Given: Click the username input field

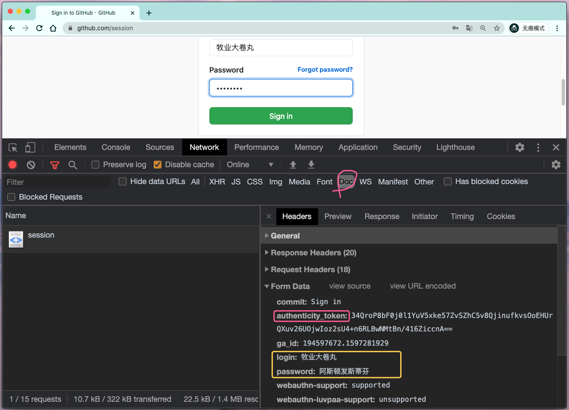Looking at the screenshot, I should tap(281, 48).
